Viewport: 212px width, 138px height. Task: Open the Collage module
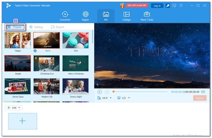[x=126, y=16]
